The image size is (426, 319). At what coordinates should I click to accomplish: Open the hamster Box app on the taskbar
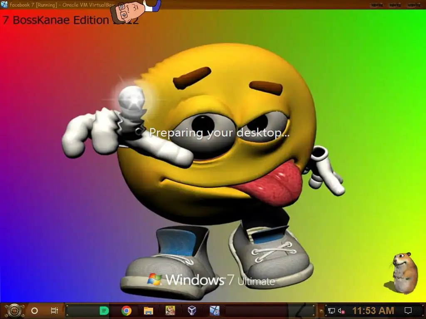pyautogui.click(x=170, y=311)
